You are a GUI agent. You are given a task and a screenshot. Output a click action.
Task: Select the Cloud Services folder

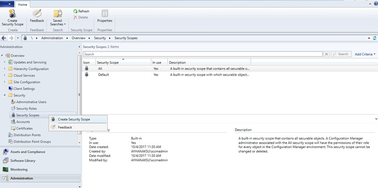pyautogui.click(x=21, y=75)
